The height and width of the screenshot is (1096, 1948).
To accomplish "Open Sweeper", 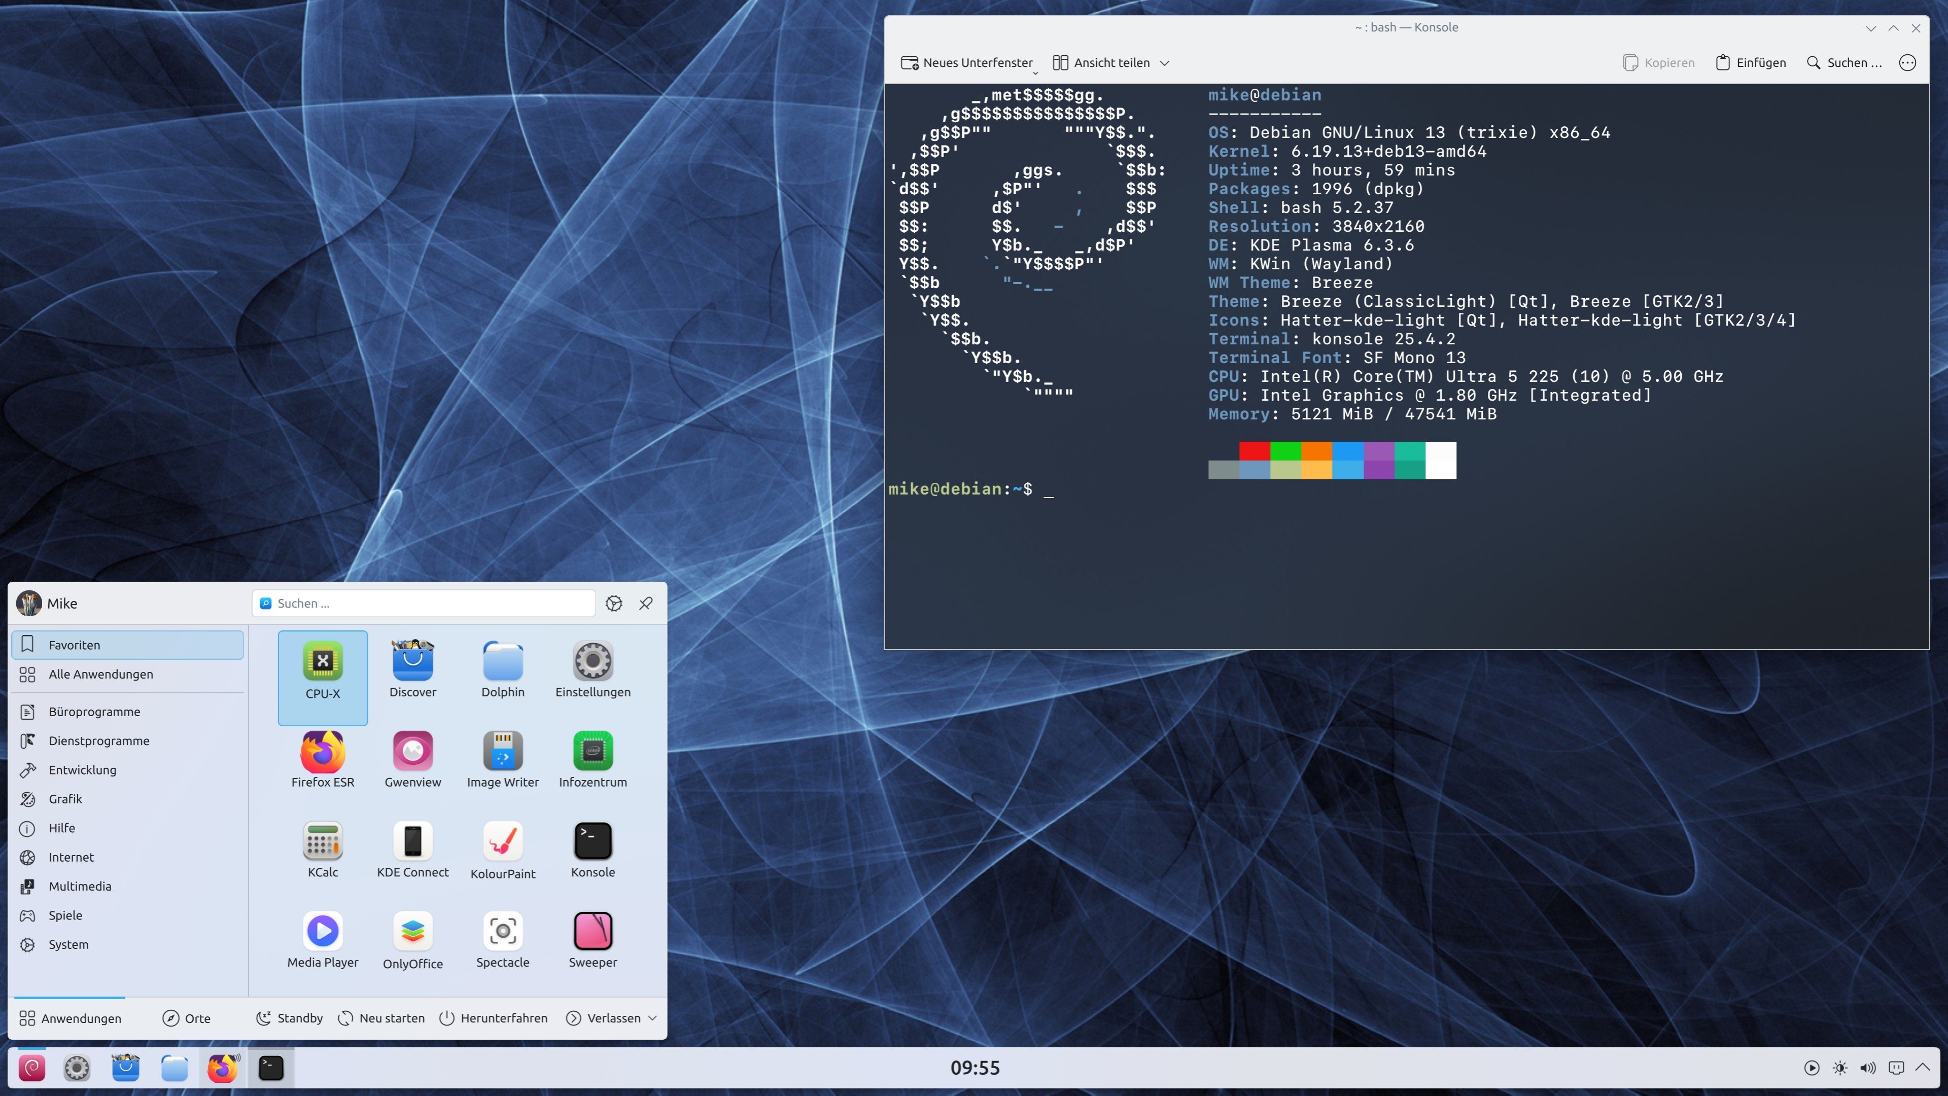I will (x=593, y=939).
